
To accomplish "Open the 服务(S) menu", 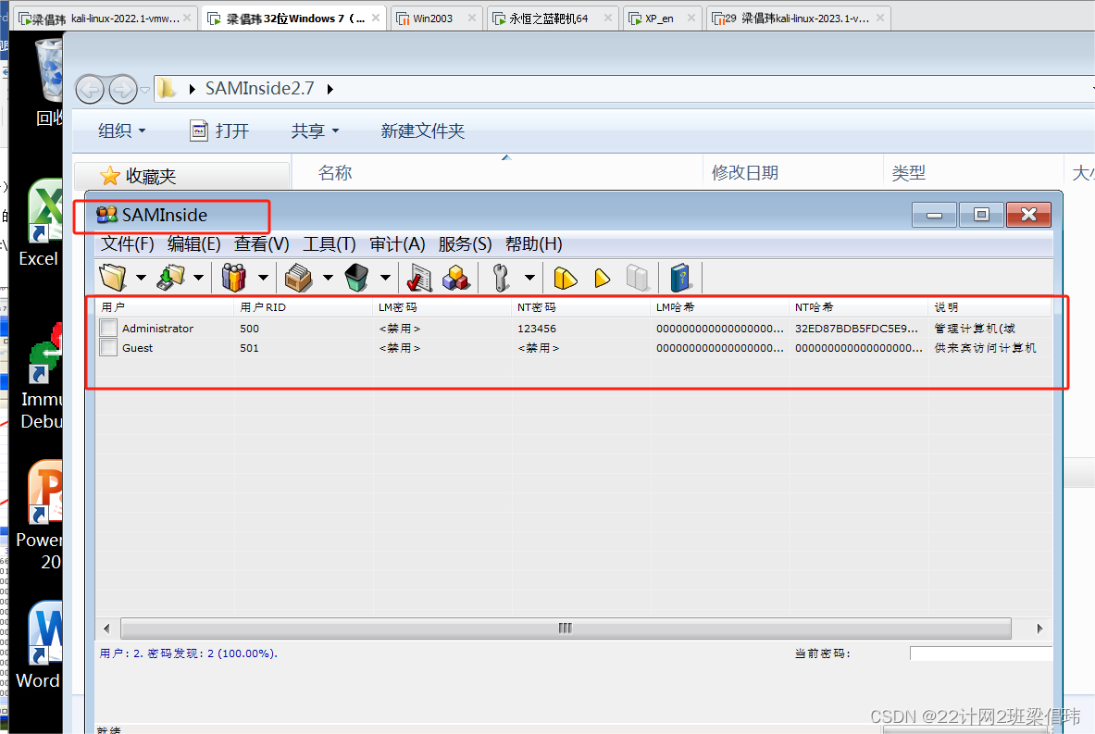I will pos(465,243).
